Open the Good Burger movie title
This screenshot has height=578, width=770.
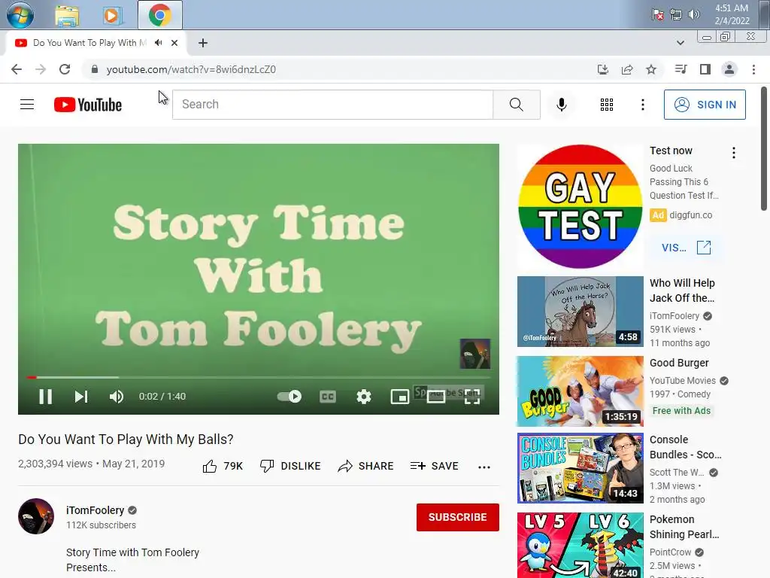[679, 363]
